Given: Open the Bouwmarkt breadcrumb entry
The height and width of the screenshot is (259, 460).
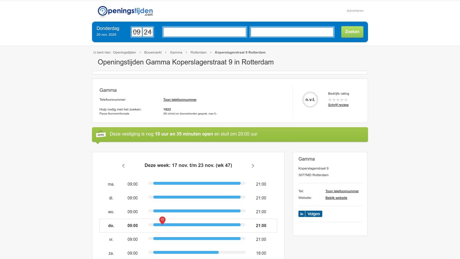Looking at the screenshot, I should coord(153,52).
